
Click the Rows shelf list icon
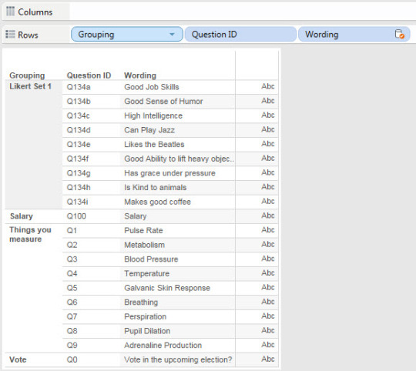(10, 34)
